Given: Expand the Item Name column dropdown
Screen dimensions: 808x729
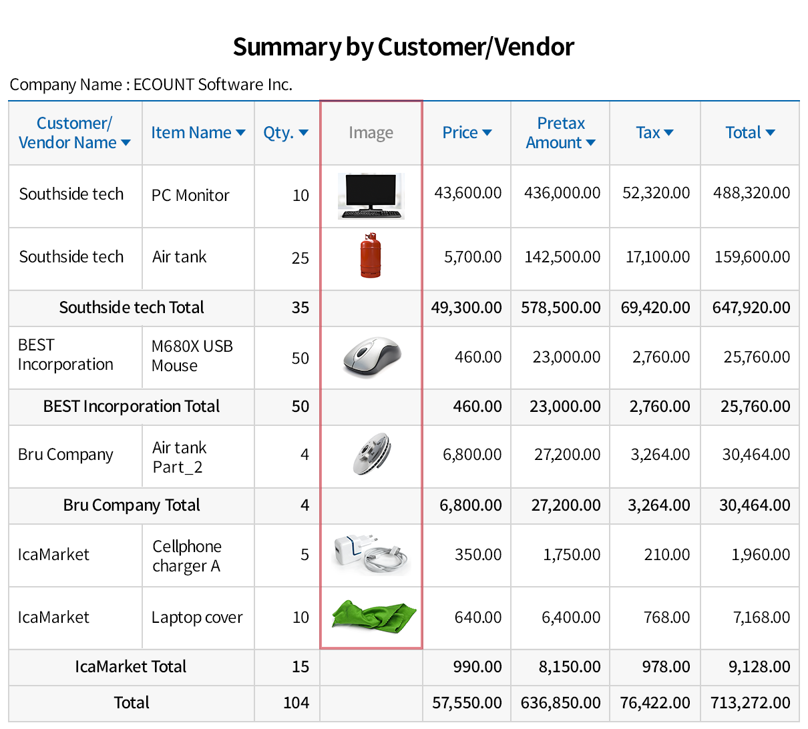Looking at the screenshot, I should (240, 133).
